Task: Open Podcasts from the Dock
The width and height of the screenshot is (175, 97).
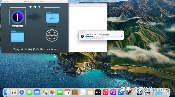Action: 113,92
